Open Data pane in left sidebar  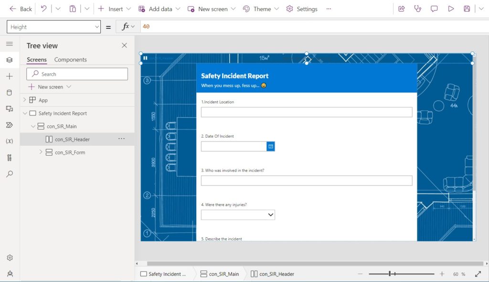10,92
